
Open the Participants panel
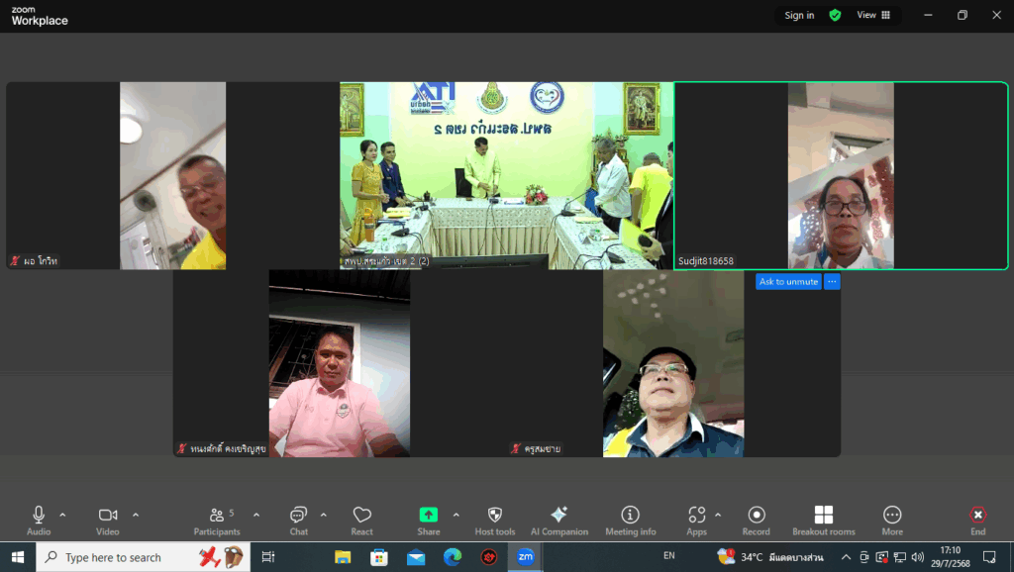tap(216, 519)
